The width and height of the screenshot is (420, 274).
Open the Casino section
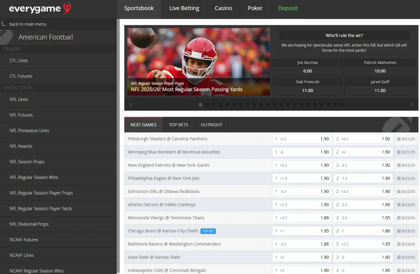223,8
